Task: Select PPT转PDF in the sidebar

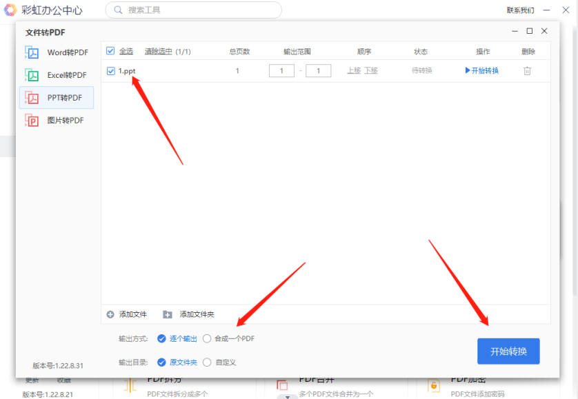Action: point(57,98)
